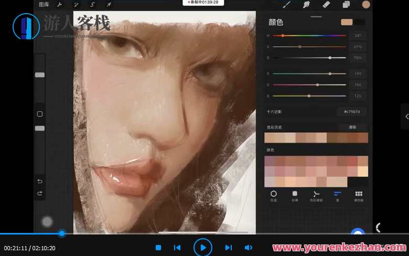Open the 图库 gallery menu

click(44, 4)
